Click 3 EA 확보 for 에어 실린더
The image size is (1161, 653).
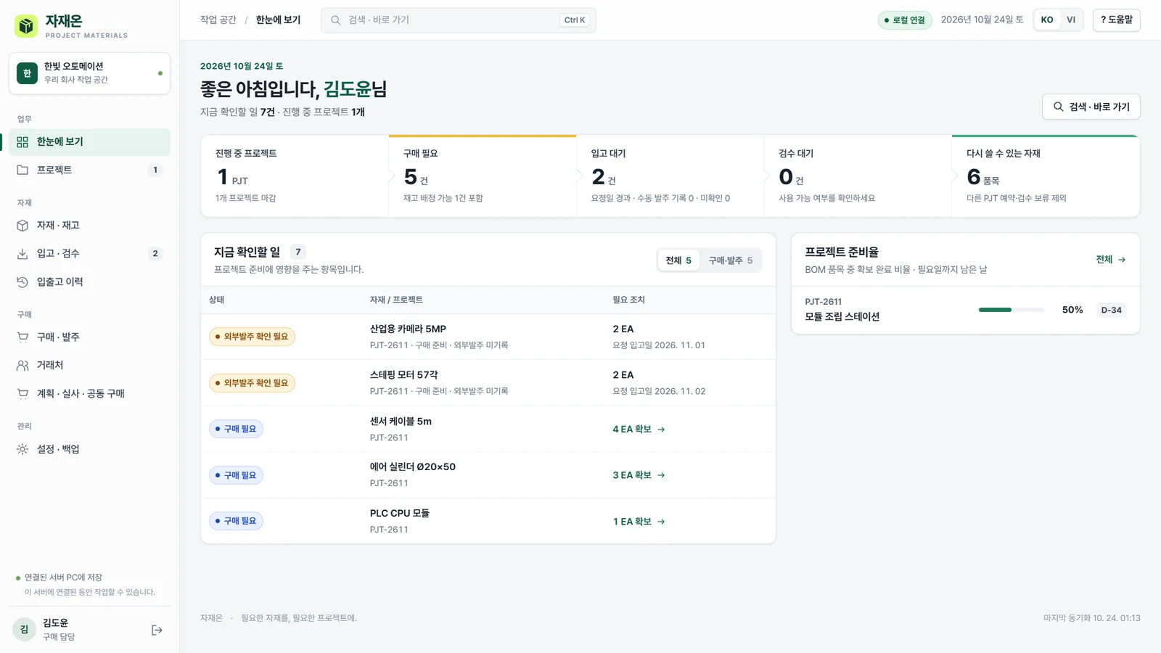click(639, 475)
